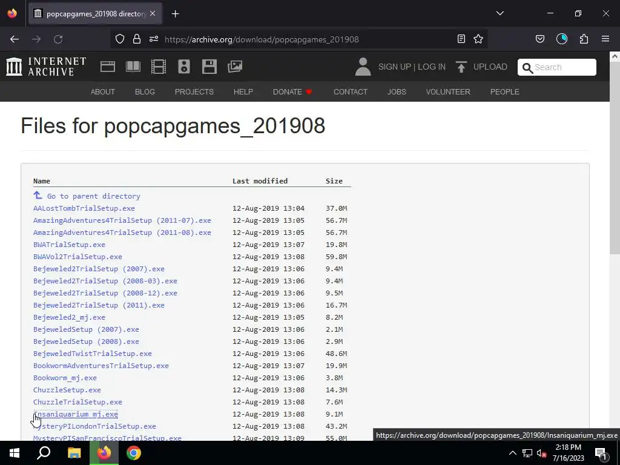Click the site security padlock icon
The height and width of the screenshot is (465, 620).
(x=137, y=39)
